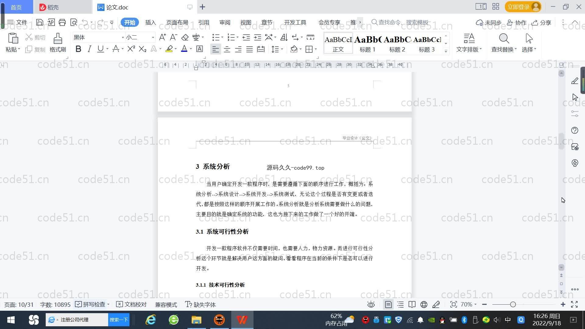Click the text highlight color button
585x329 pixels.
[x=169, y=49]
